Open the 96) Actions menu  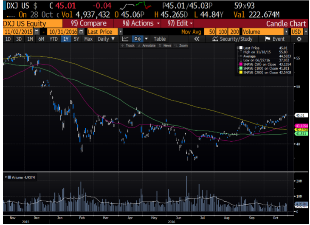pos(141,23)
